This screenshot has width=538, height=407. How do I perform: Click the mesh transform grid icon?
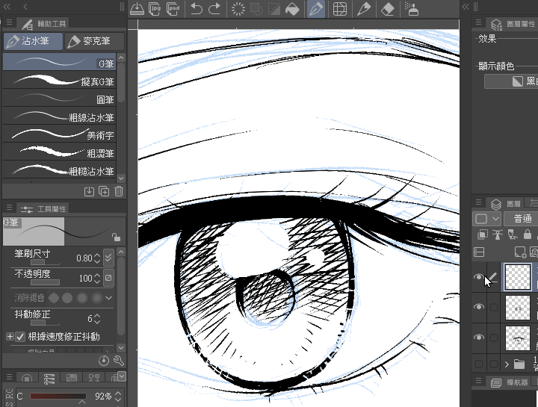(x=340, y=9)
